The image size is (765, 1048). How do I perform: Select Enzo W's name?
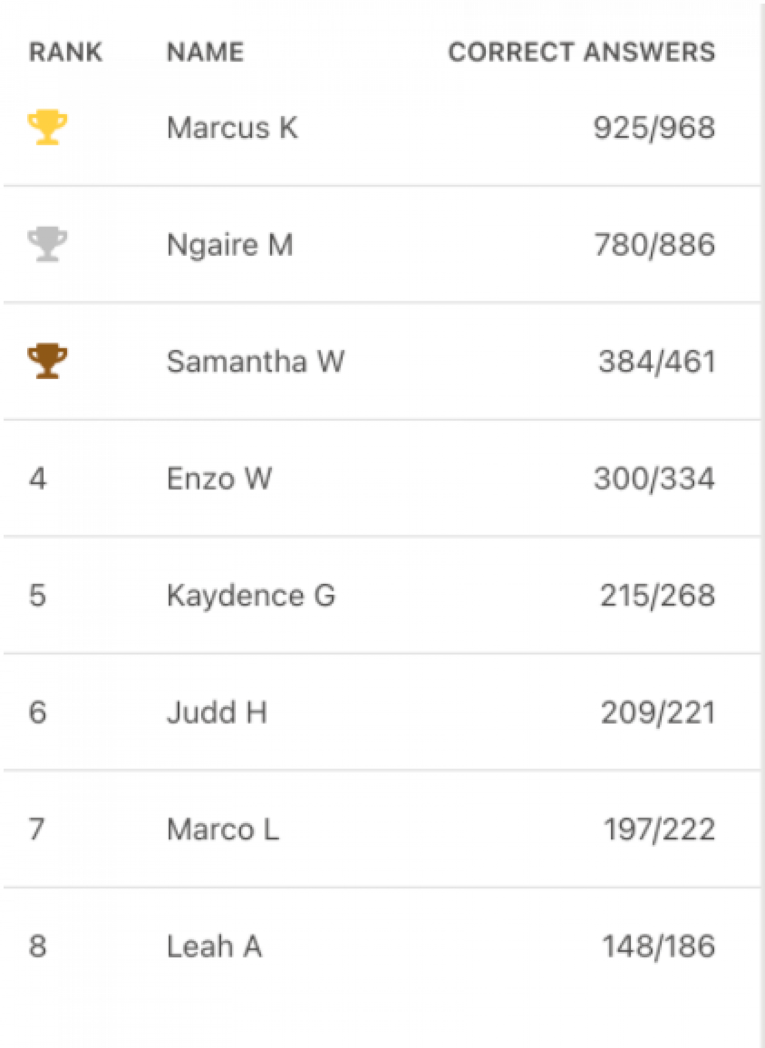220,478
